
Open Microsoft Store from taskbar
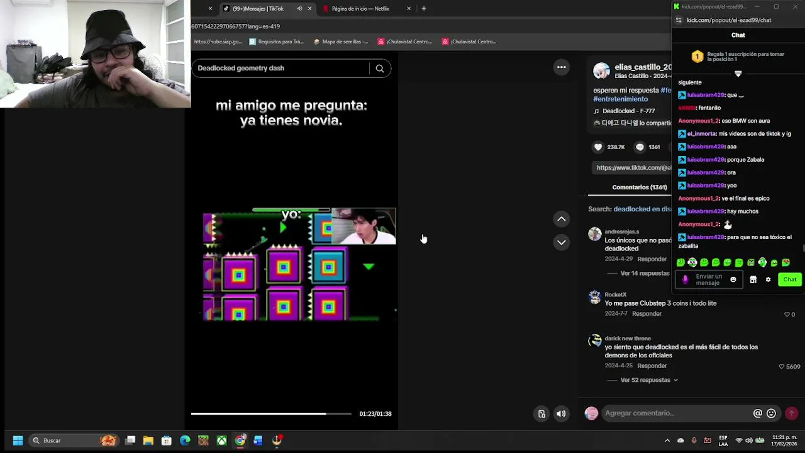(x=167, y=440)
